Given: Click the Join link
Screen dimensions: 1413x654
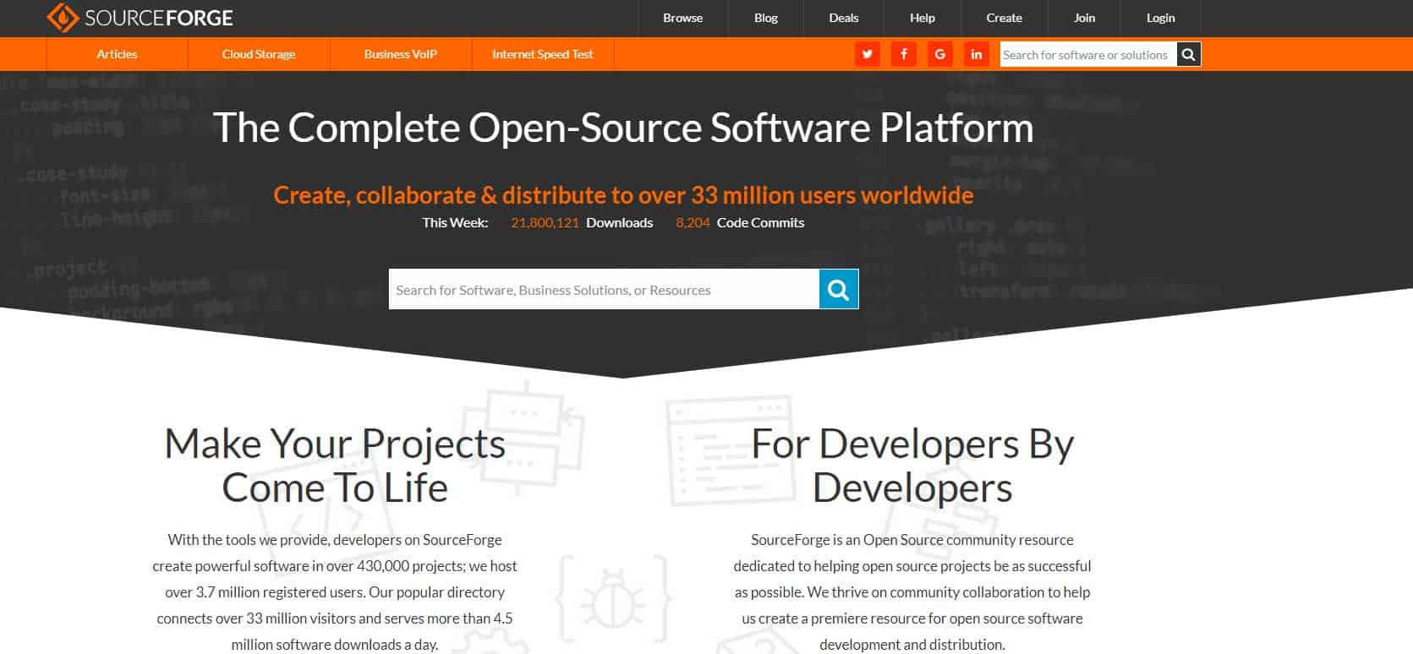Looking at the screenshot, I should tap(1084, 18).
